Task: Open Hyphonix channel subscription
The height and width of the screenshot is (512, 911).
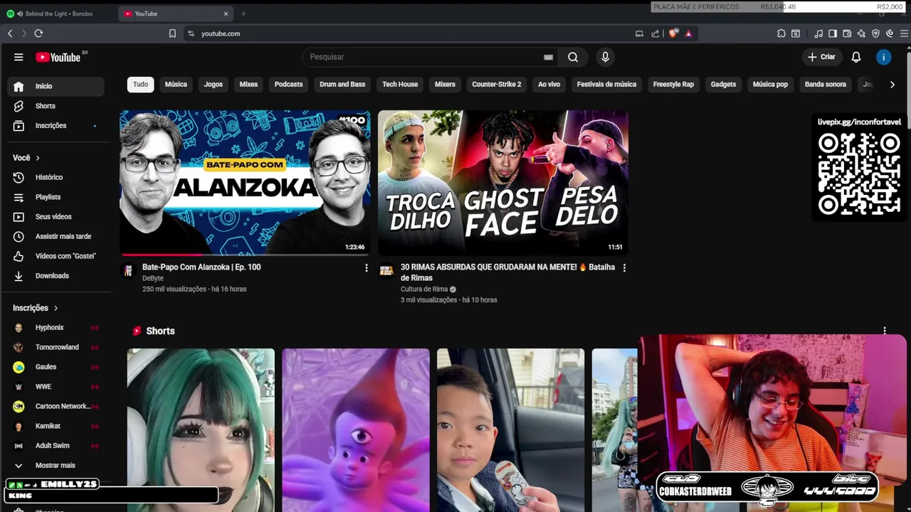Action: click(56, 328)
